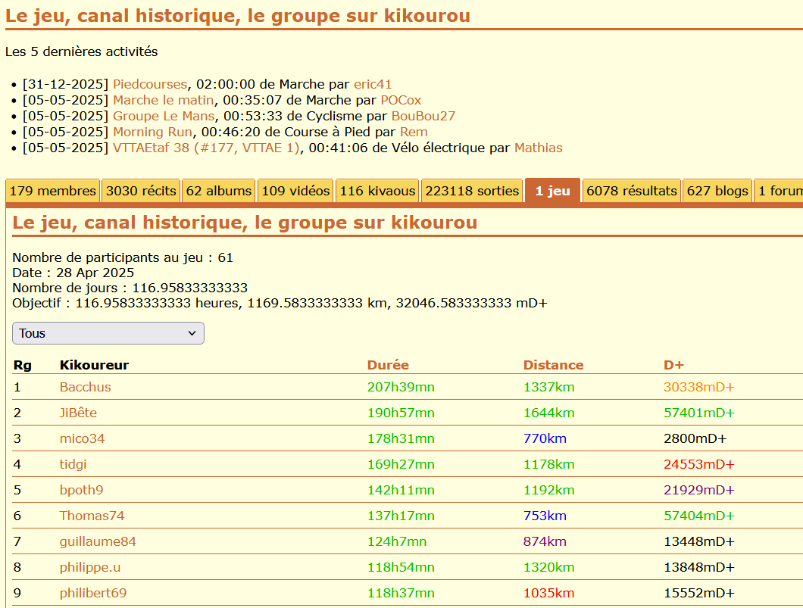Select the '62 albums' tab
Image resolution: width=803 pixels, height=608 pixels.
point(219,192)
